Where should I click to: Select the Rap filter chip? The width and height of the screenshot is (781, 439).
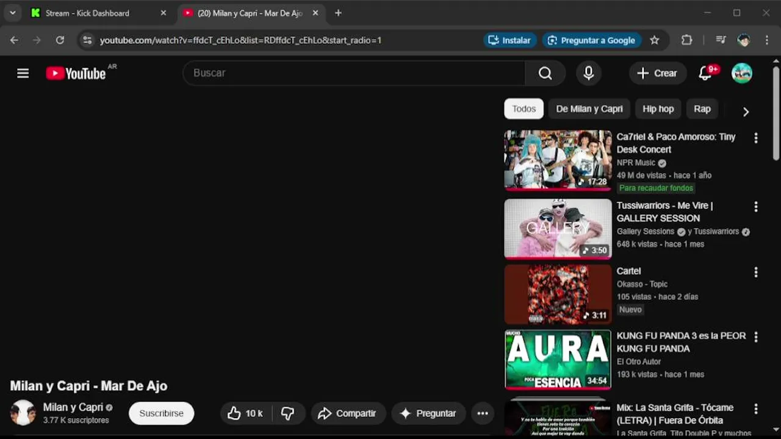(702, 109)
